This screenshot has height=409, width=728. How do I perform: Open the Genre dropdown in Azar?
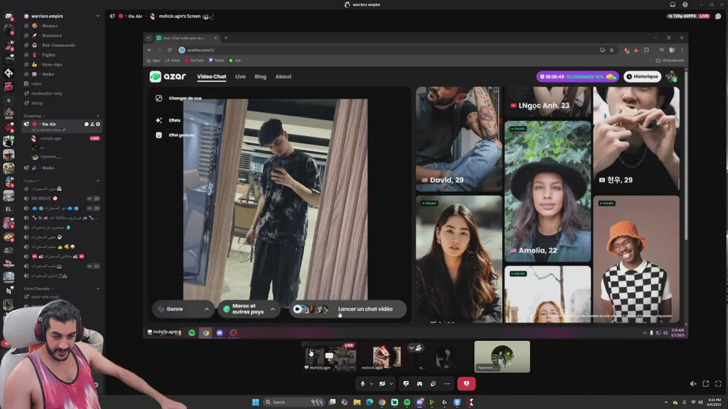click(x=183, y=309)
